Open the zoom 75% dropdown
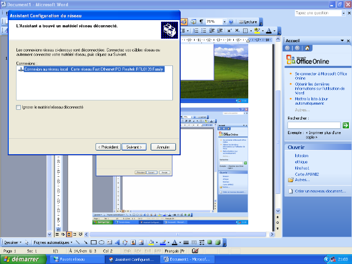This screenshot has width=352, height=264. pyautogui.click(x=224, y=22)
